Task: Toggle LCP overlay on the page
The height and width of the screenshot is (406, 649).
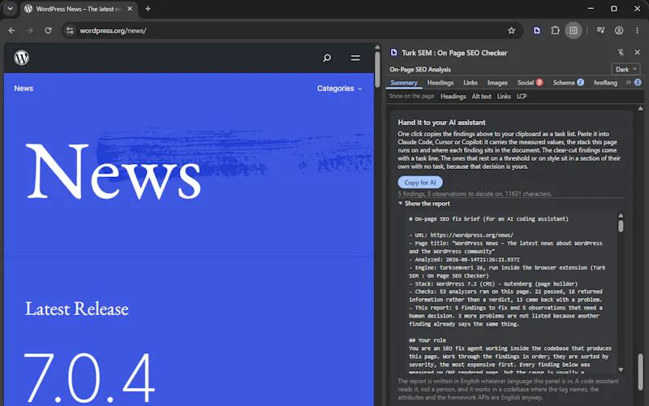Action: click(x=522, y=96)
